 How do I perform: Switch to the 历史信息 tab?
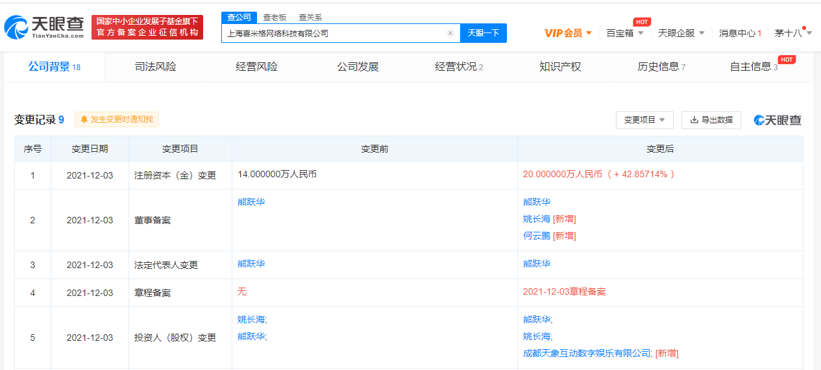click(x=661, y=67)
